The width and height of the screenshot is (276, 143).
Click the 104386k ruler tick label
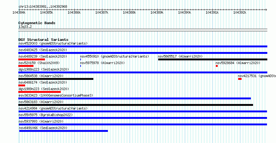(x=74, y=12)
